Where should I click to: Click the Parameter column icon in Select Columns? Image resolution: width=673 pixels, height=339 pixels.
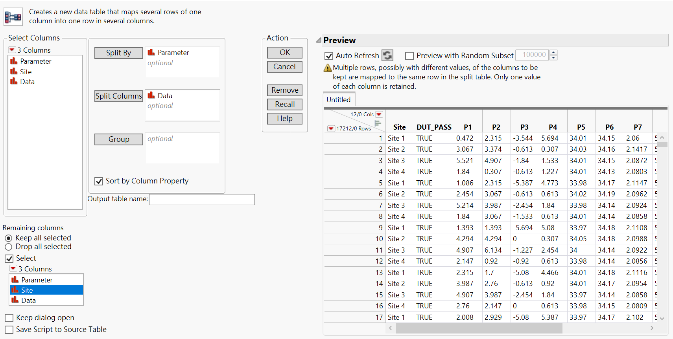pyautogui.click(x=14, y=61)
